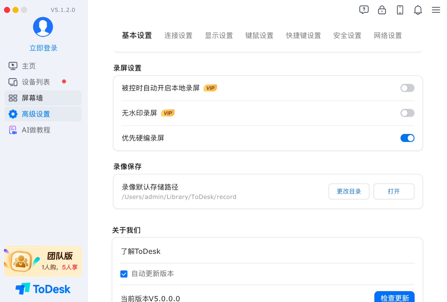Click the red notification dot beside 设备列表
Image resolution: width=447 pixels, height=302 pixels.
click(x=64, y=82)
